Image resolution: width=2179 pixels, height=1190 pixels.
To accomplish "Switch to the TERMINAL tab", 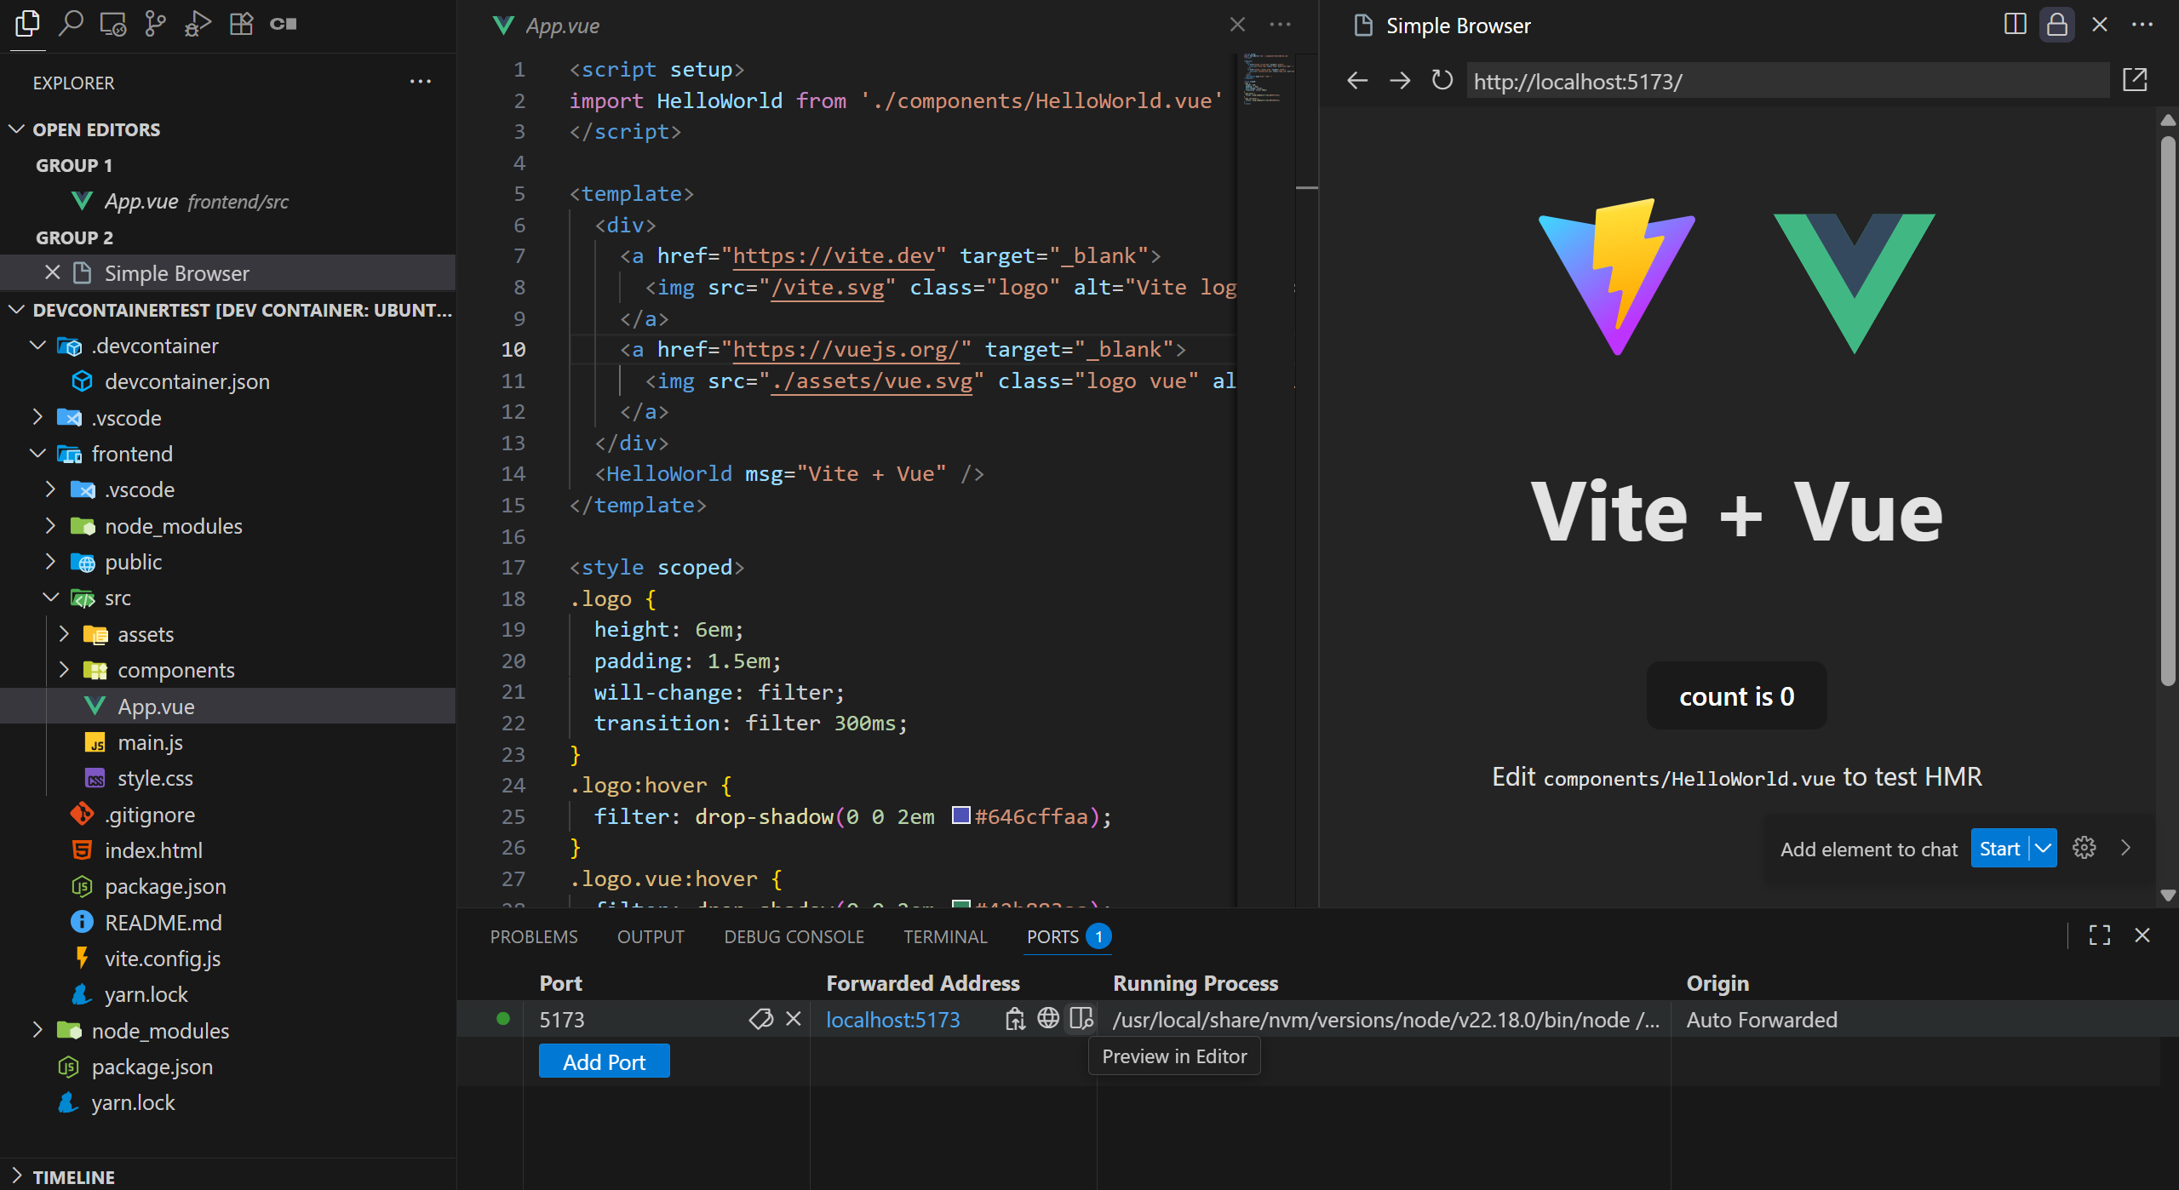I will pos(945,936).
